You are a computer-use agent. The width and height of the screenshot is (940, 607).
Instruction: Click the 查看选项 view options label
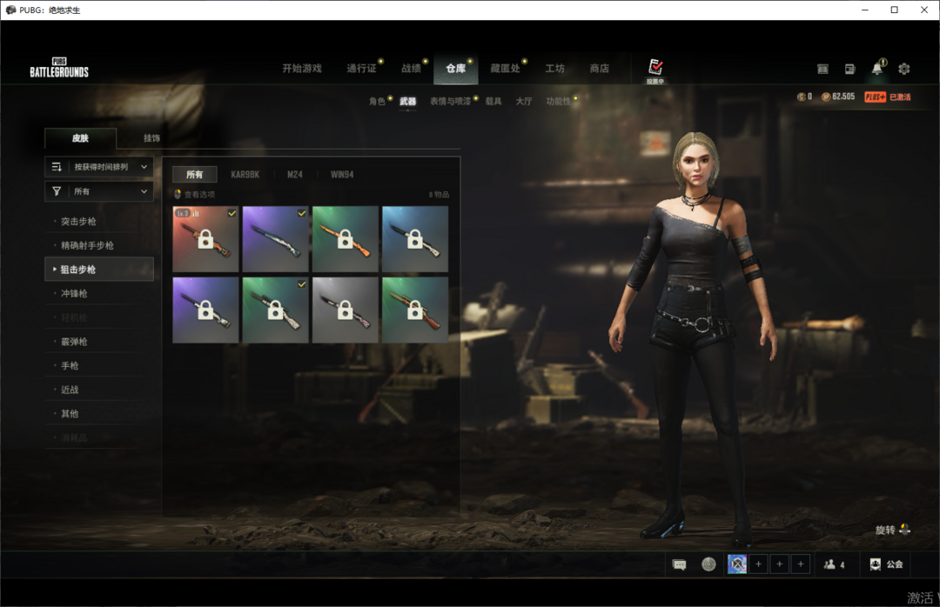tap(199, 194)
